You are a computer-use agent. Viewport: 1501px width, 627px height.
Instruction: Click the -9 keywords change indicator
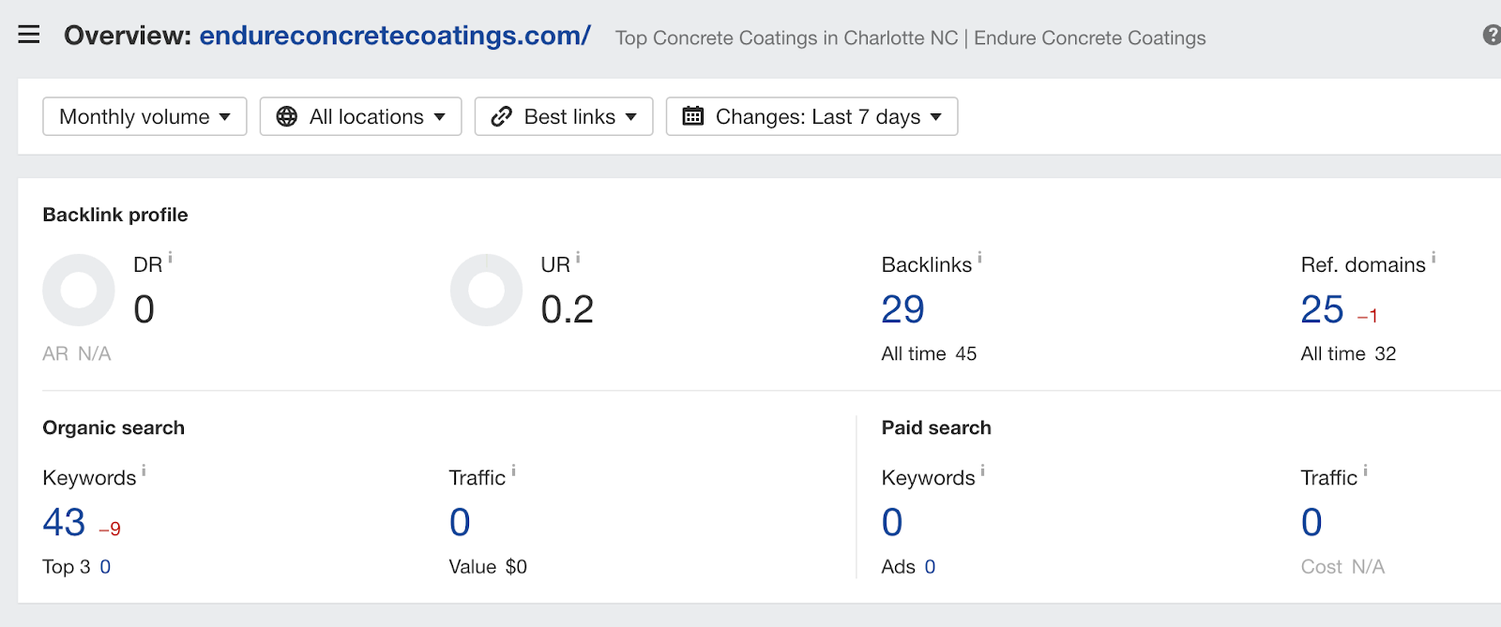(x=110, y=530)
